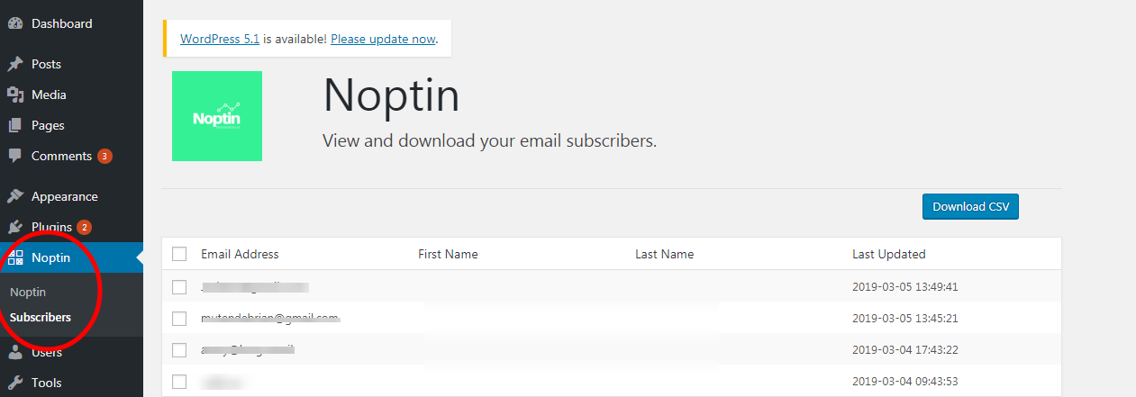Click the Posts pushpin icon
The image size is (1136, 397).
[x=15, y=65]
